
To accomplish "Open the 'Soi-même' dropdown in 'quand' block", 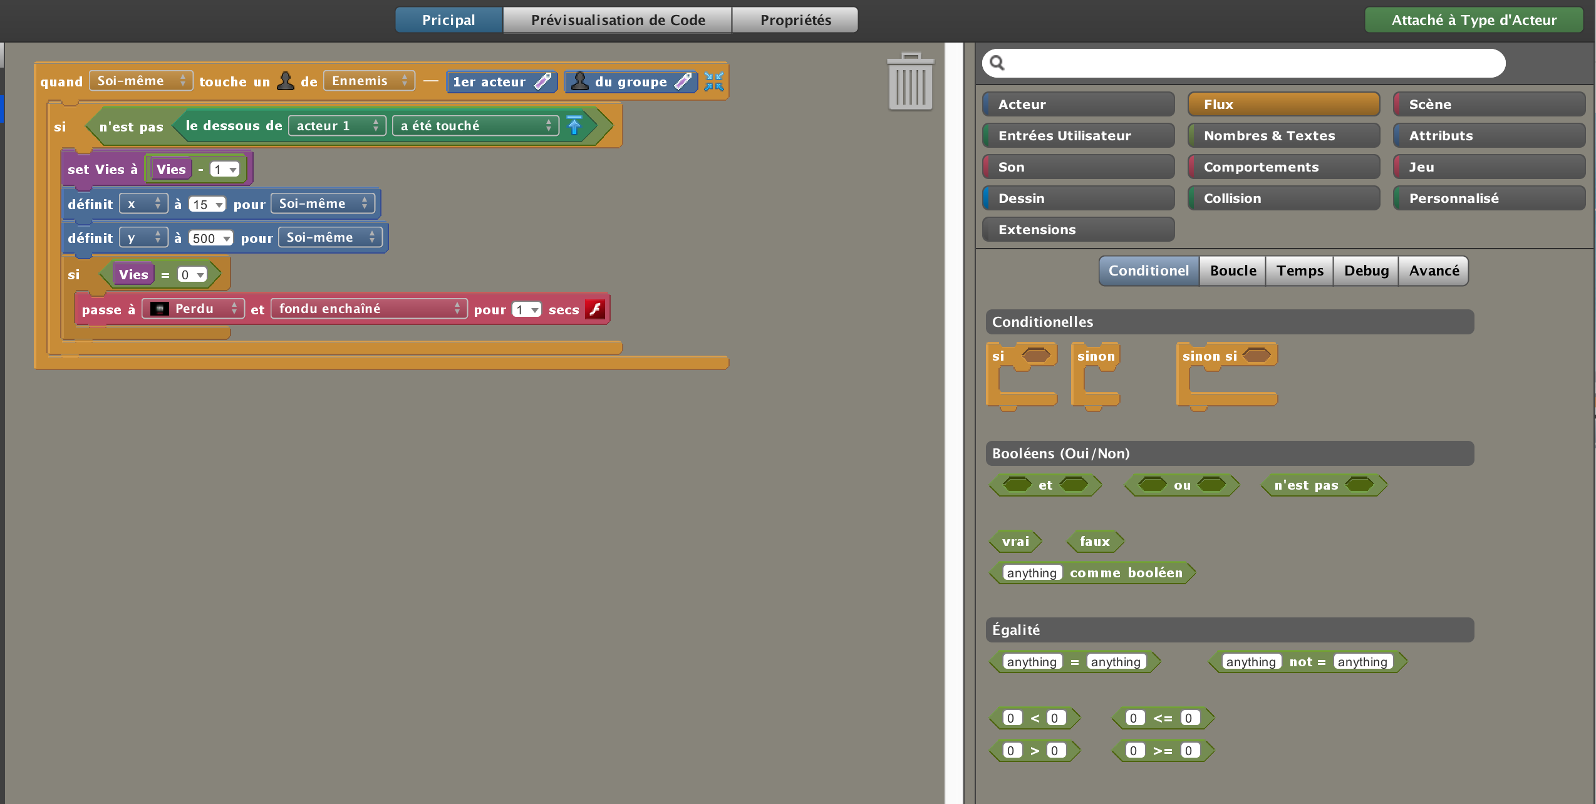I will (141, 81).
